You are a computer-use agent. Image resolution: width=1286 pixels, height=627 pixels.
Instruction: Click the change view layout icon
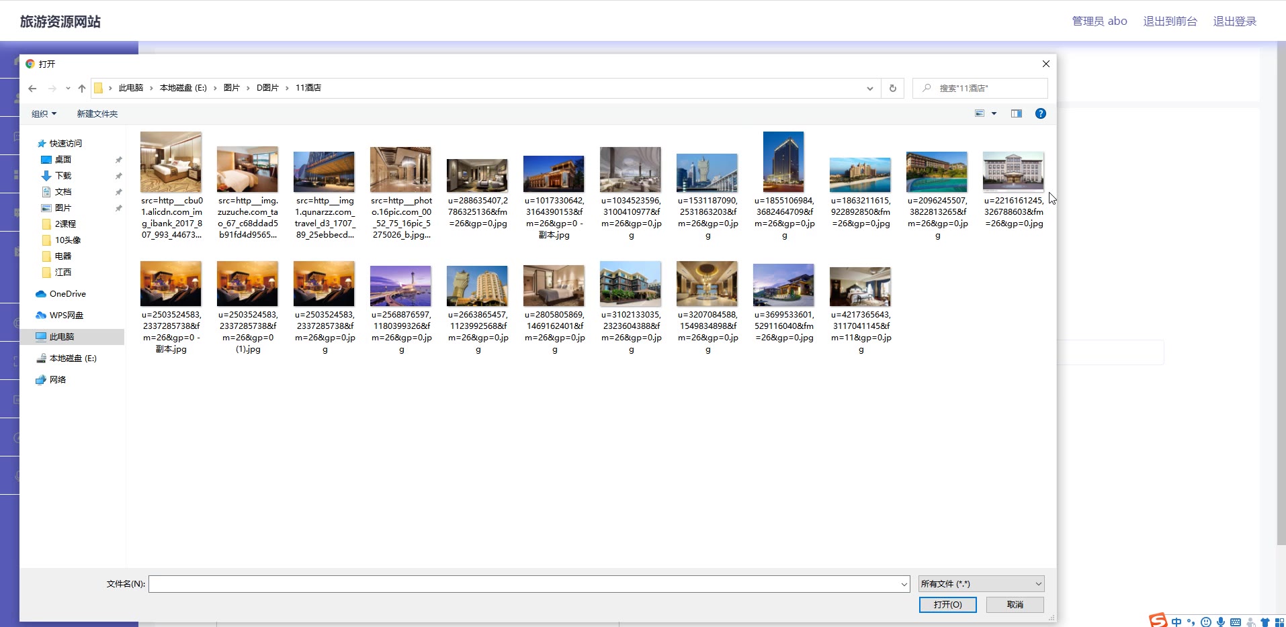pos(980,113)
